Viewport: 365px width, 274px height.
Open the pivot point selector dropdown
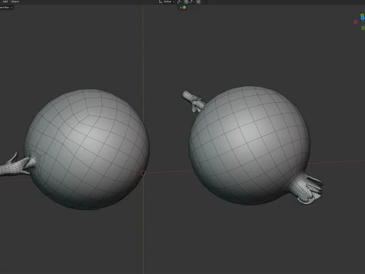pos(179,2)
